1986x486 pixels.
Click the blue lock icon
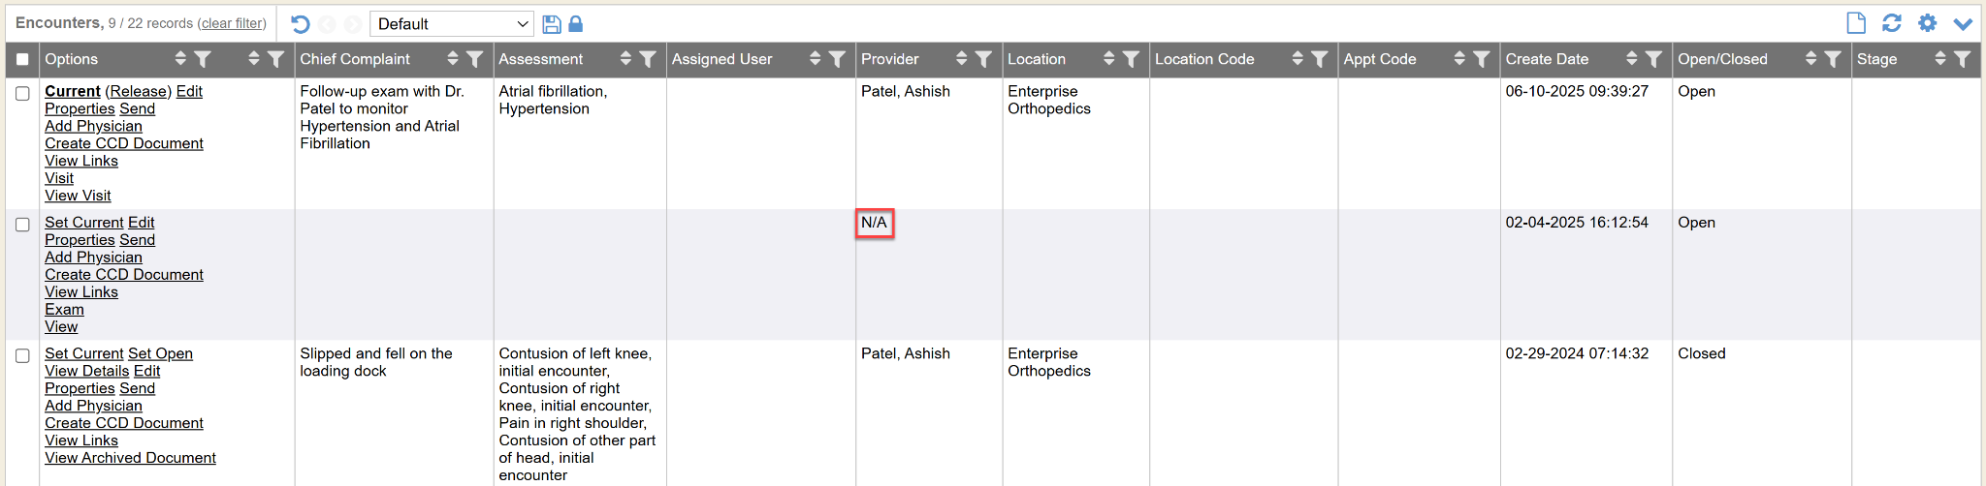(x=576, y=24)
